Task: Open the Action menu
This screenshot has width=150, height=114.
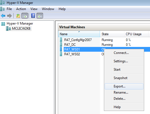Action: coord(21,9)
